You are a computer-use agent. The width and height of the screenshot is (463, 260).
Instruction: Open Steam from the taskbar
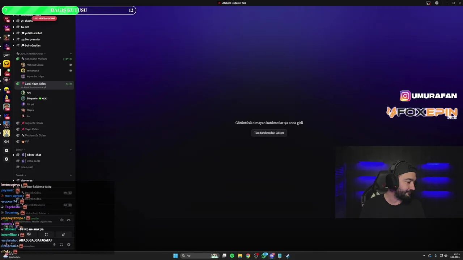(288, 256)
